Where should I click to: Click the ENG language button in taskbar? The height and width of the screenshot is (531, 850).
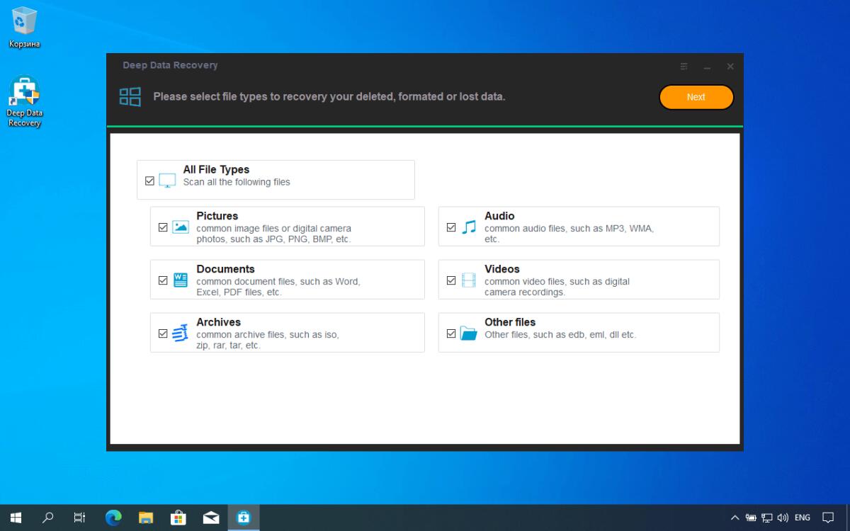point(802,518)
